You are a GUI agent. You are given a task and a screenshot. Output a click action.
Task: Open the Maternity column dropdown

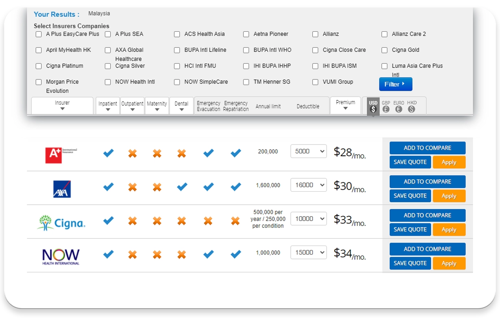[x=157, y=106]
